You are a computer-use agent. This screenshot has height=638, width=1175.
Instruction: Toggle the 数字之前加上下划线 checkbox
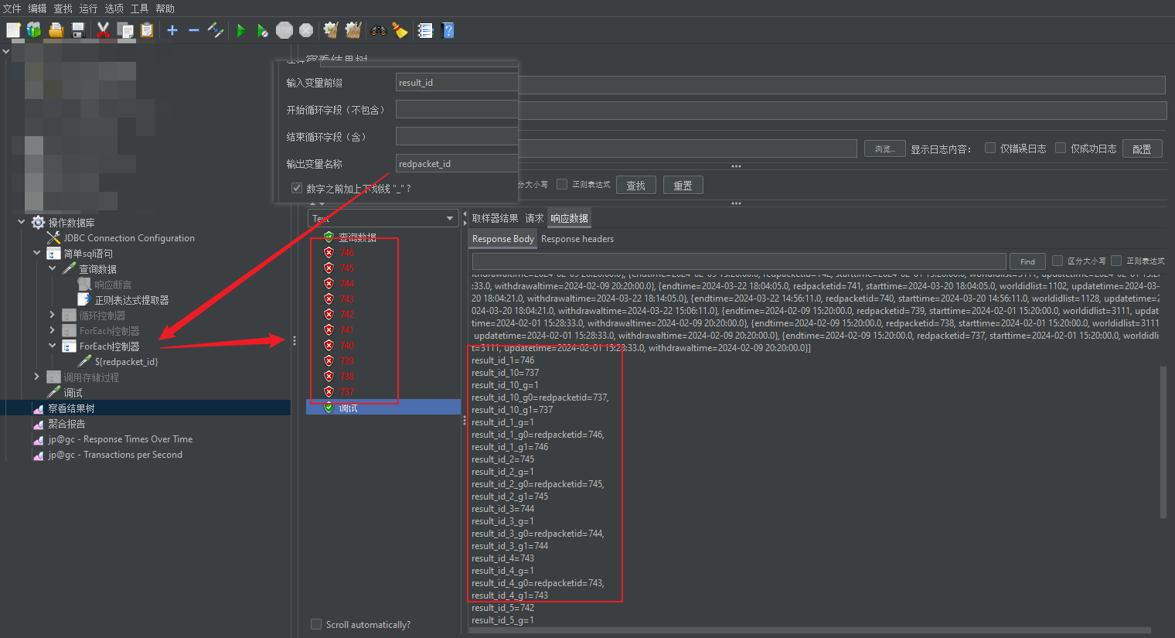coord(297,188)
